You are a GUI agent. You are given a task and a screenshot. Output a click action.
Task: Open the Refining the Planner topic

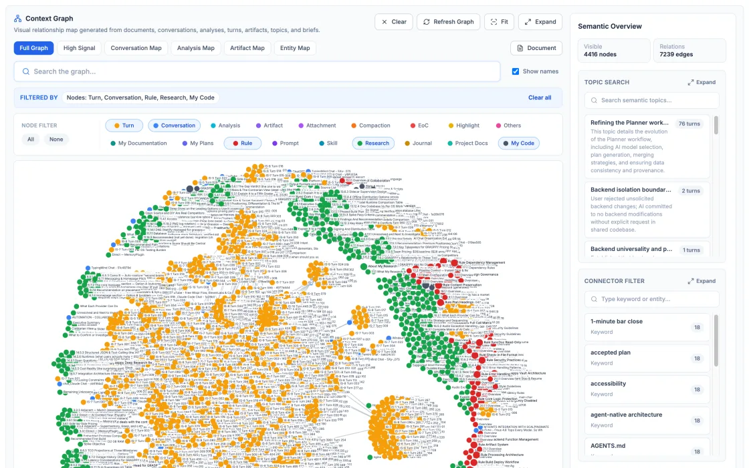tap(647, 146)
